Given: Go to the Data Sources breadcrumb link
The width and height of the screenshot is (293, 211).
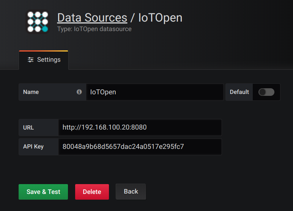Looking at the screenshot, I should (92, 18).
